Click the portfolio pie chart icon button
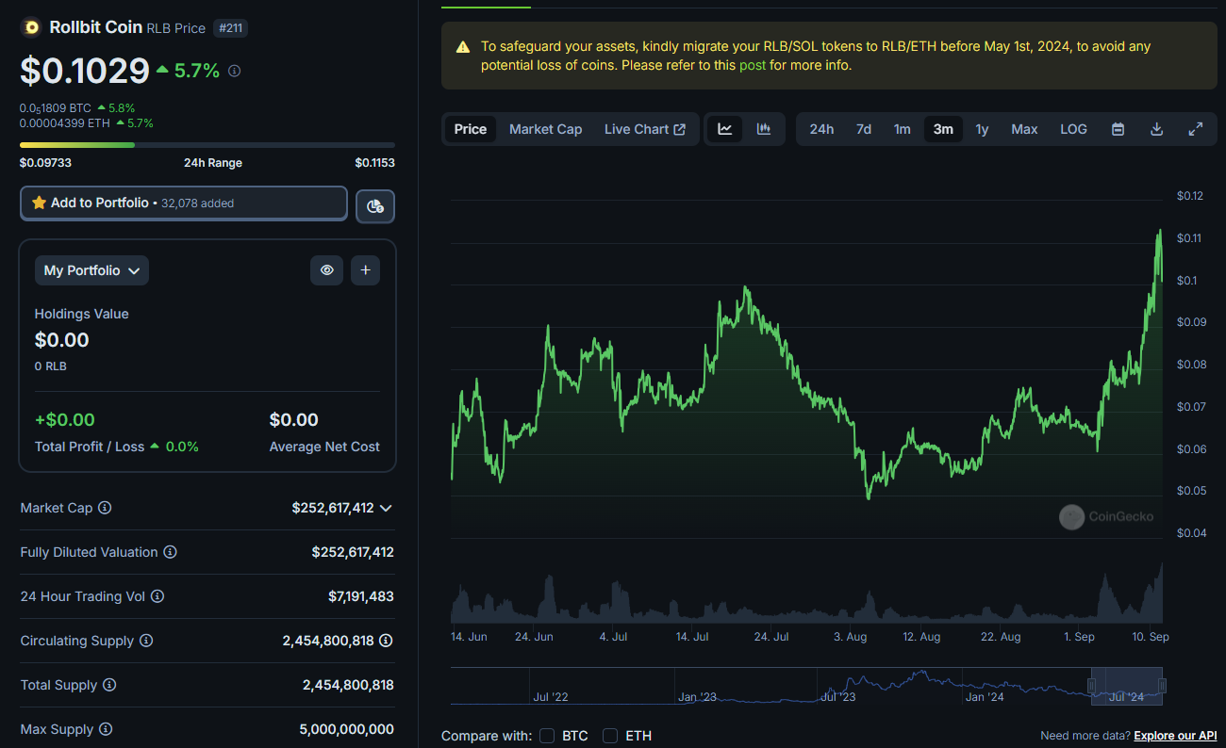The width and height of the screenshot is (1226, 748). 375,205
